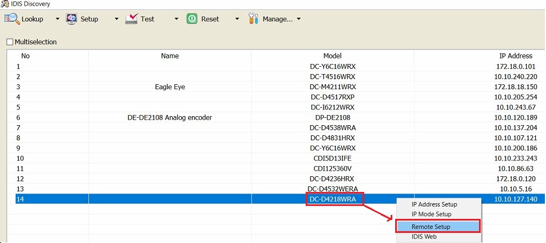546x243 pixels.
Task: Open the Manage dropdown arrow
Action: 298,19
